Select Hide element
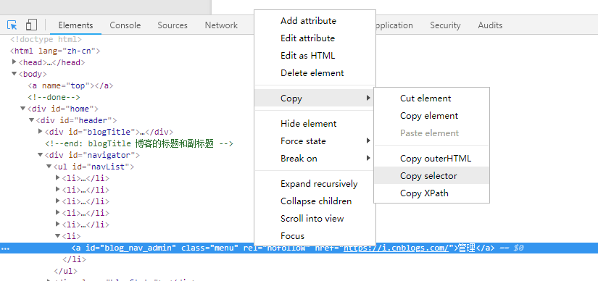Viewport: 598px width, 281px height. (x=315, y=124)
